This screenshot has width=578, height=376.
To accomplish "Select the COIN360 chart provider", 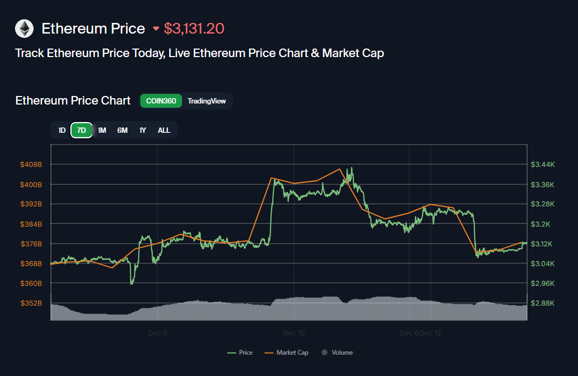I will click(161, 101).
